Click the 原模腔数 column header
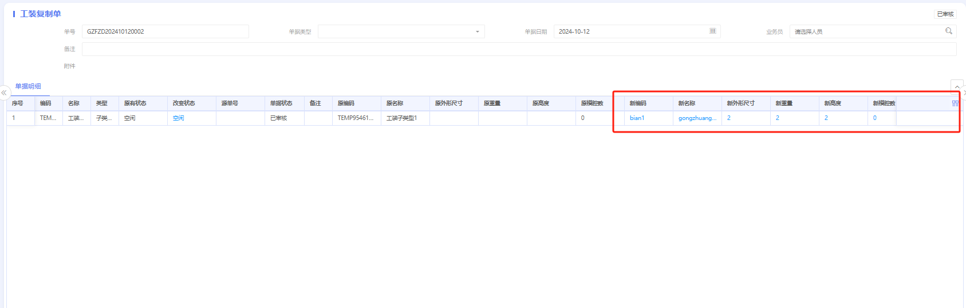The height and width of the screenshot is (308, 966). click(x=592, y=103)
